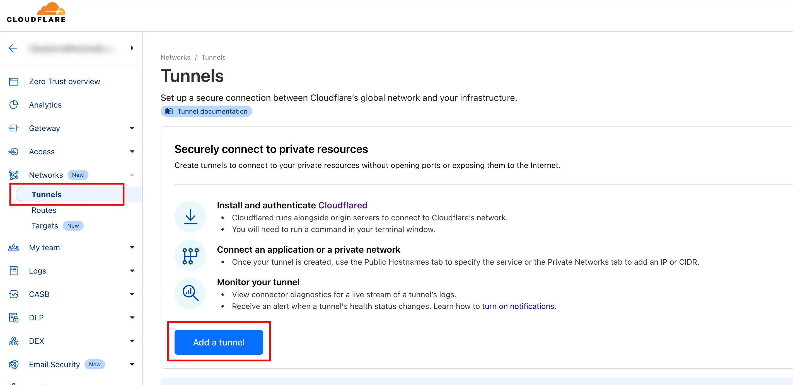Screen dimensions: 793x385
Task: Open the Routes submenu item
Action: pyautogui.click(x=44, y=210)
